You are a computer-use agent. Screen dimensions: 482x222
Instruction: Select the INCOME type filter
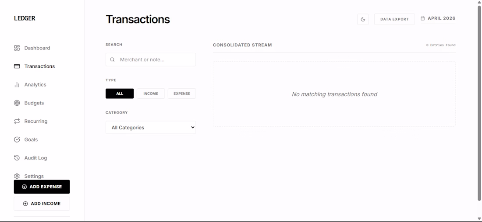point(151,94)
